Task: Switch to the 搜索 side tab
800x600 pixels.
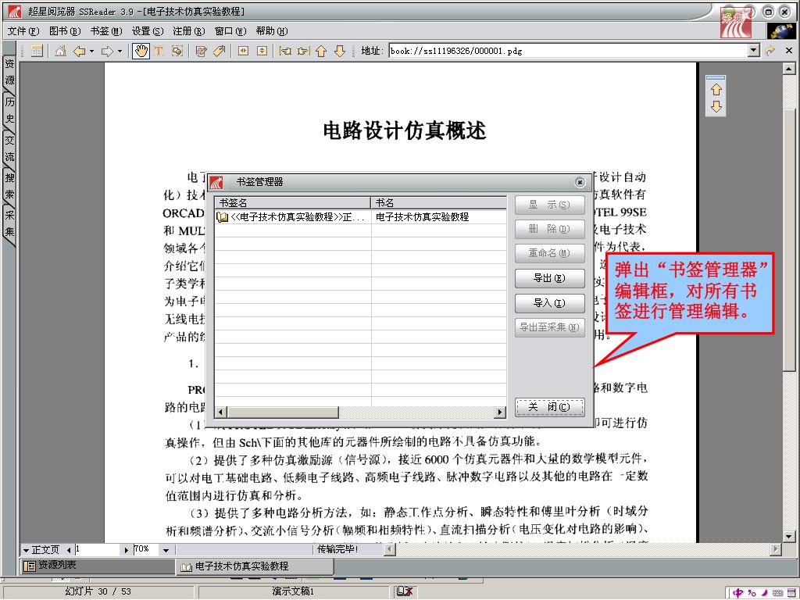Action: 9,186
